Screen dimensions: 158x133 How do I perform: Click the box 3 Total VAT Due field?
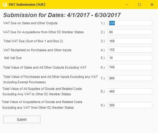pyautogui.click(x=130, y=41)
